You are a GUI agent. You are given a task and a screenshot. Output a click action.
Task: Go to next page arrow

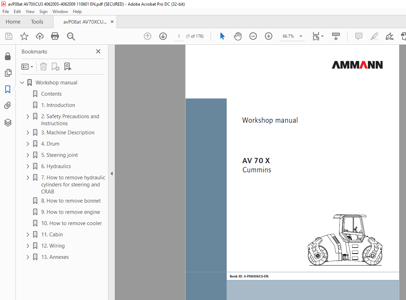163,36
